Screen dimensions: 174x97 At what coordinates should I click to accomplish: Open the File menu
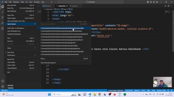6,2
